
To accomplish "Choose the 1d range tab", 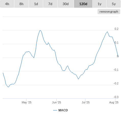I will (x=36, y=4).
